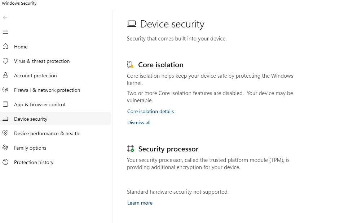Viewport: 344px width, 223px height.
Task: Click Learn more about hardware security
Action: (x=140, y=203)
